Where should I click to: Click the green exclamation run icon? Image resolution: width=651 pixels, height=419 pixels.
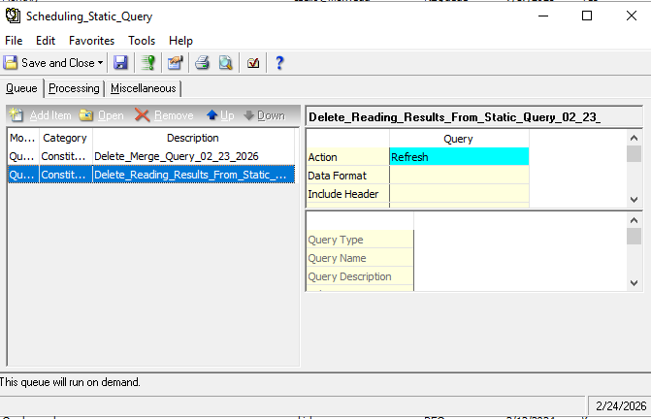click(147, 63)
